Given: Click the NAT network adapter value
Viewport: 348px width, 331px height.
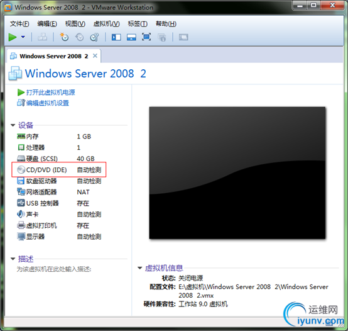Looking at the screenshot, I should pyautogui.click(x=83, y=192).
